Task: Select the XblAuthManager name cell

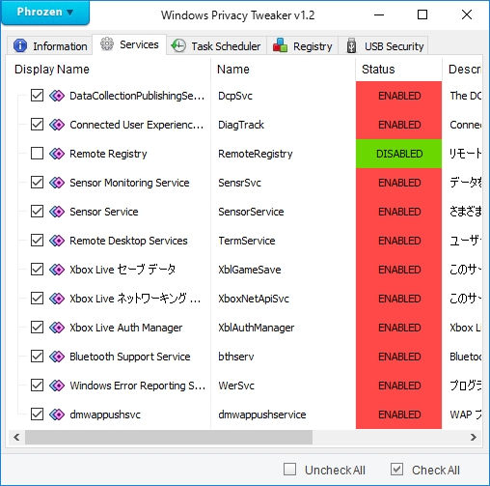Action: point(256,328)
